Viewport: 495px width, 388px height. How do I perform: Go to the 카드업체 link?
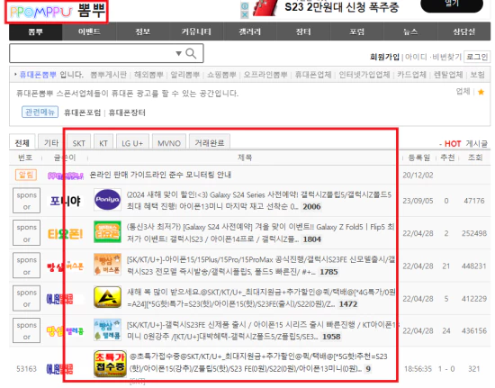[x=411, y=75]
